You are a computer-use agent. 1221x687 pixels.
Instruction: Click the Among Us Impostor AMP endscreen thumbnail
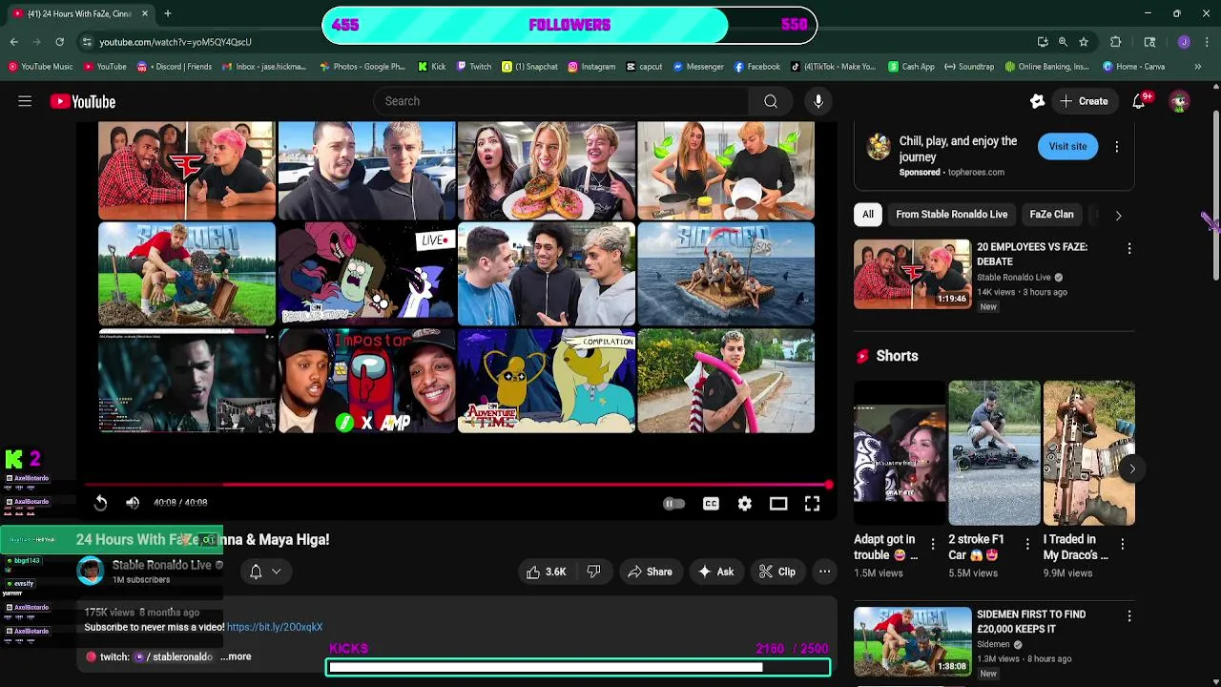pyautogui.click(x=367, y=382)
